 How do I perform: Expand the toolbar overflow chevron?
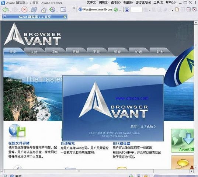74,8
